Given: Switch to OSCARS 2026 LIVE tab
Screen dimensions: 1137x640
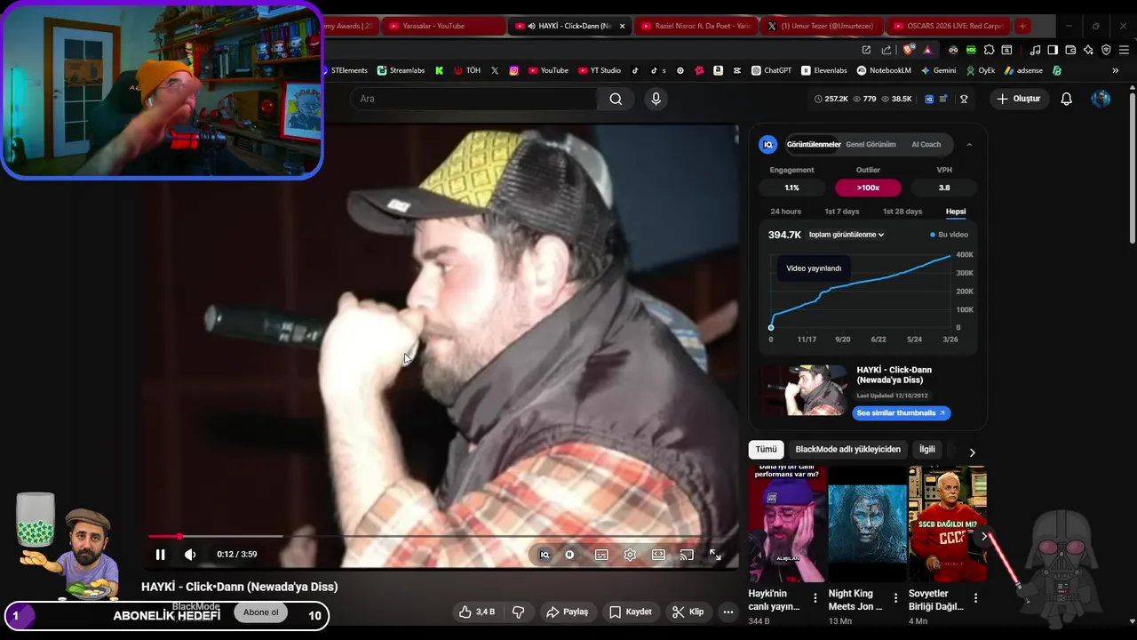Looking at the screenshot, I should coord(948,26).
